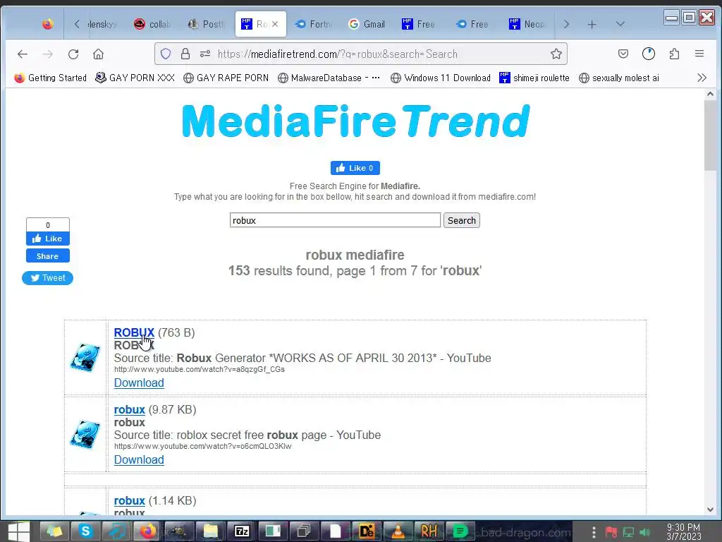Viewport: 722px width, 542px height.
Task: Open the De application in taskbar
Action: (x=367, y=531)
